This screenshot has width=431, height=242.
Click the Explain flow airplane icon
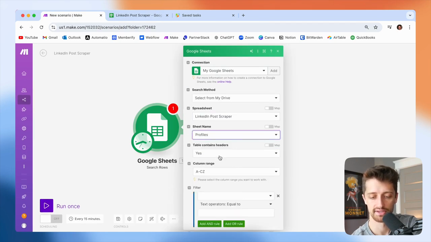coord(163,219)
